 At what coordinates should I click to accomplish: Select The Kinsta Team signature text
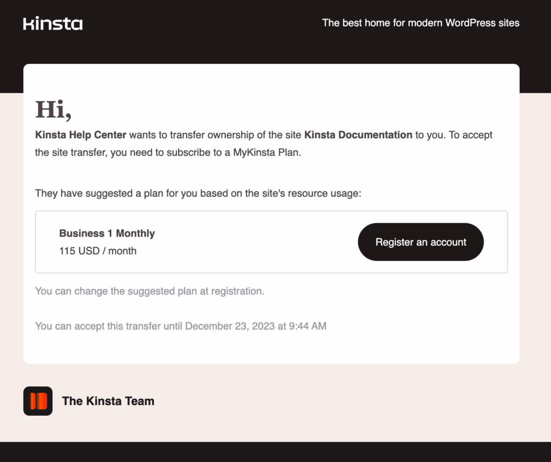click(x=108, y=401)
